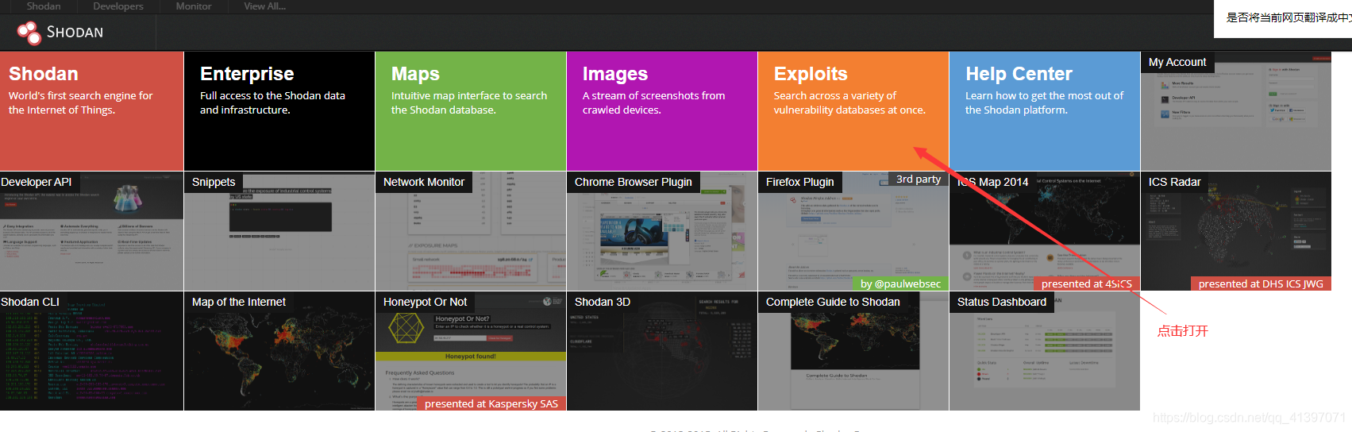Image resolution: width=1352 pixels, height=432 pixels.
Task: Open the Network Monitor thumbnail
Action: (x=471, y=231)
